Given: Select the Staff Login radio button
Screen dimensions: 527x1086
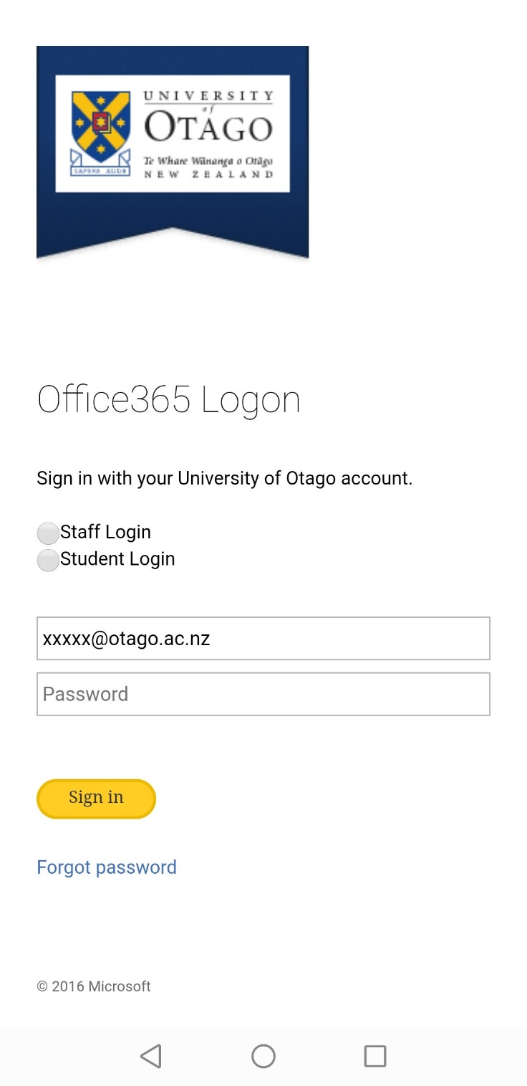Looking at the screenshot, I should pos(48,533).
